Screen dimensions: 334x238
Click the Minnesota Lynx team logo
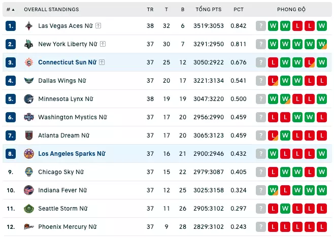(29, 99)
